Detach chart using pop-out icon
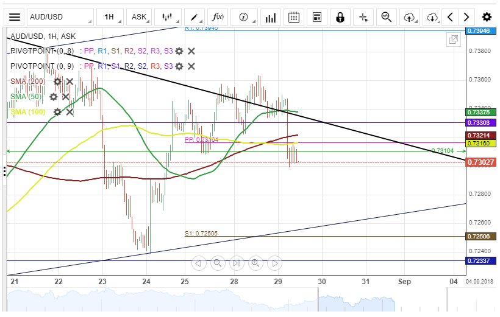Image resolution: width=500 pixels, height=317 pixels. pos(453,40)
